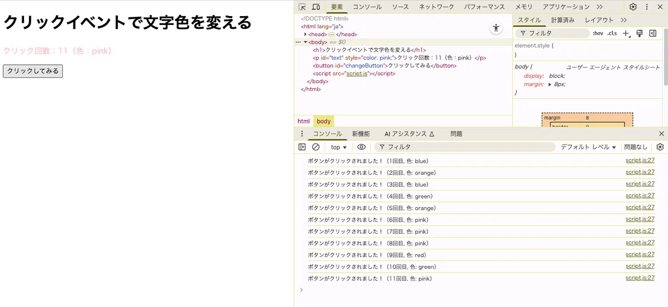
Task: Open the アプリケーション tab
Action: pyautogui.click(x=566, y=7)
